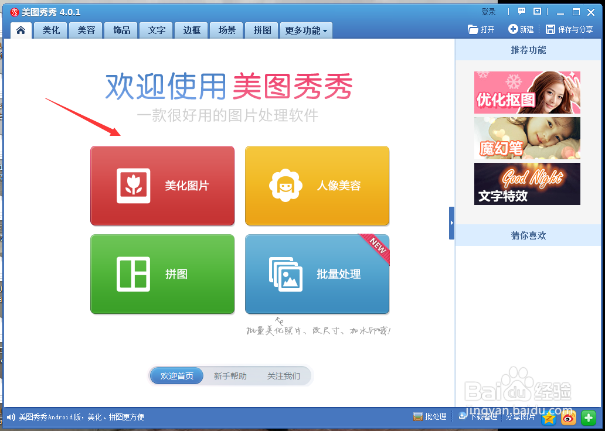Select the 欢迎首页 toggle
The height and width of the screenshot is (431, 605).
coord(176,376)
